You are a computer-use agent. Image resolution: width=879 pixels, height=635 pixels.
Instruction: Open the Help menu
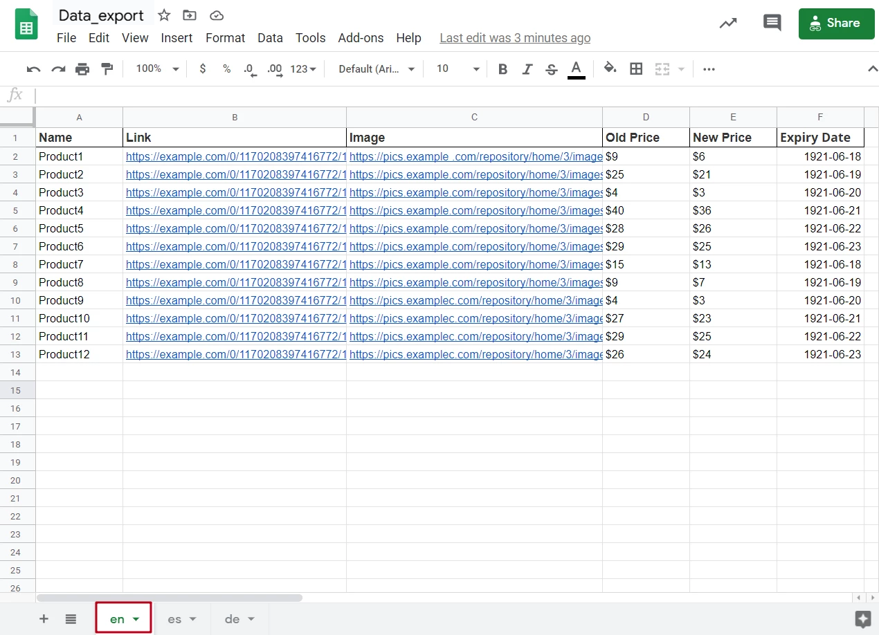(x=408, y=38)
